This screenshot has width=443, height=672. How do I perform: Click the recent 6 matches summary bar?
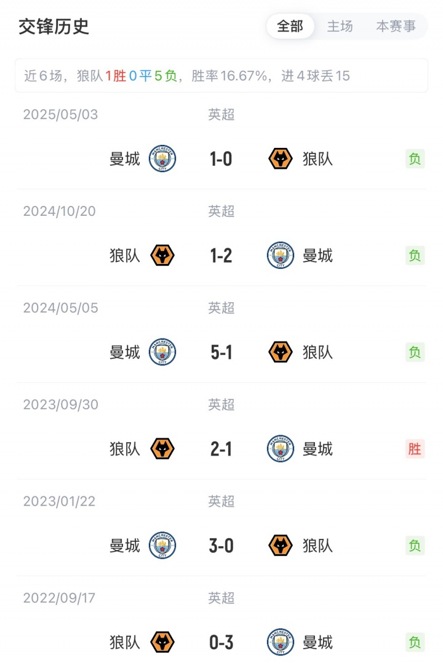(221, 76)
